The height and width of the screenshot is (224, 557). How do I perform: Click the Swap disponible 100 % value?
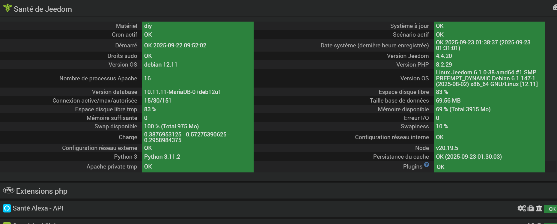(x=171, y=126)
